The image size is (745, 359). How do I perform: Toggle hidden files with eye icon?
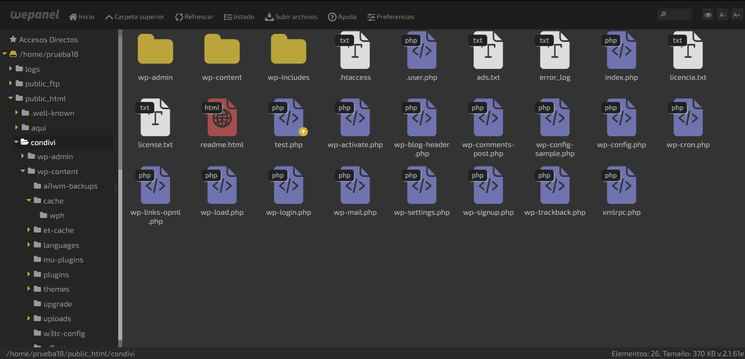708,15
